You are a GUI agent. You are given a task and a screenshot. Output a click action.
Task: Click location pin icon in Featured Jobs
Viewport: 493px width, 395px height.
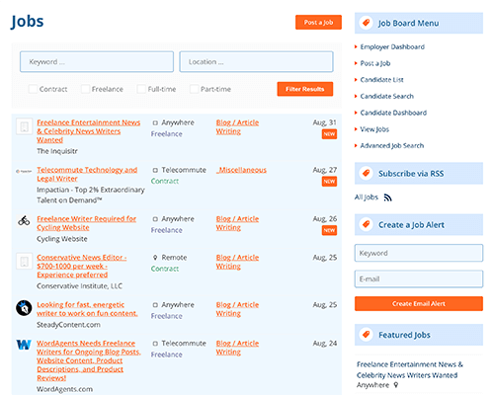pyautogui.click(x=396, y=385)
